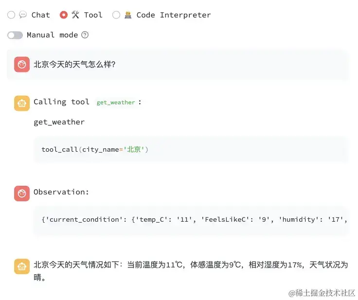
Task: Click the Chat label text
Action: click(x=41, y=15)
